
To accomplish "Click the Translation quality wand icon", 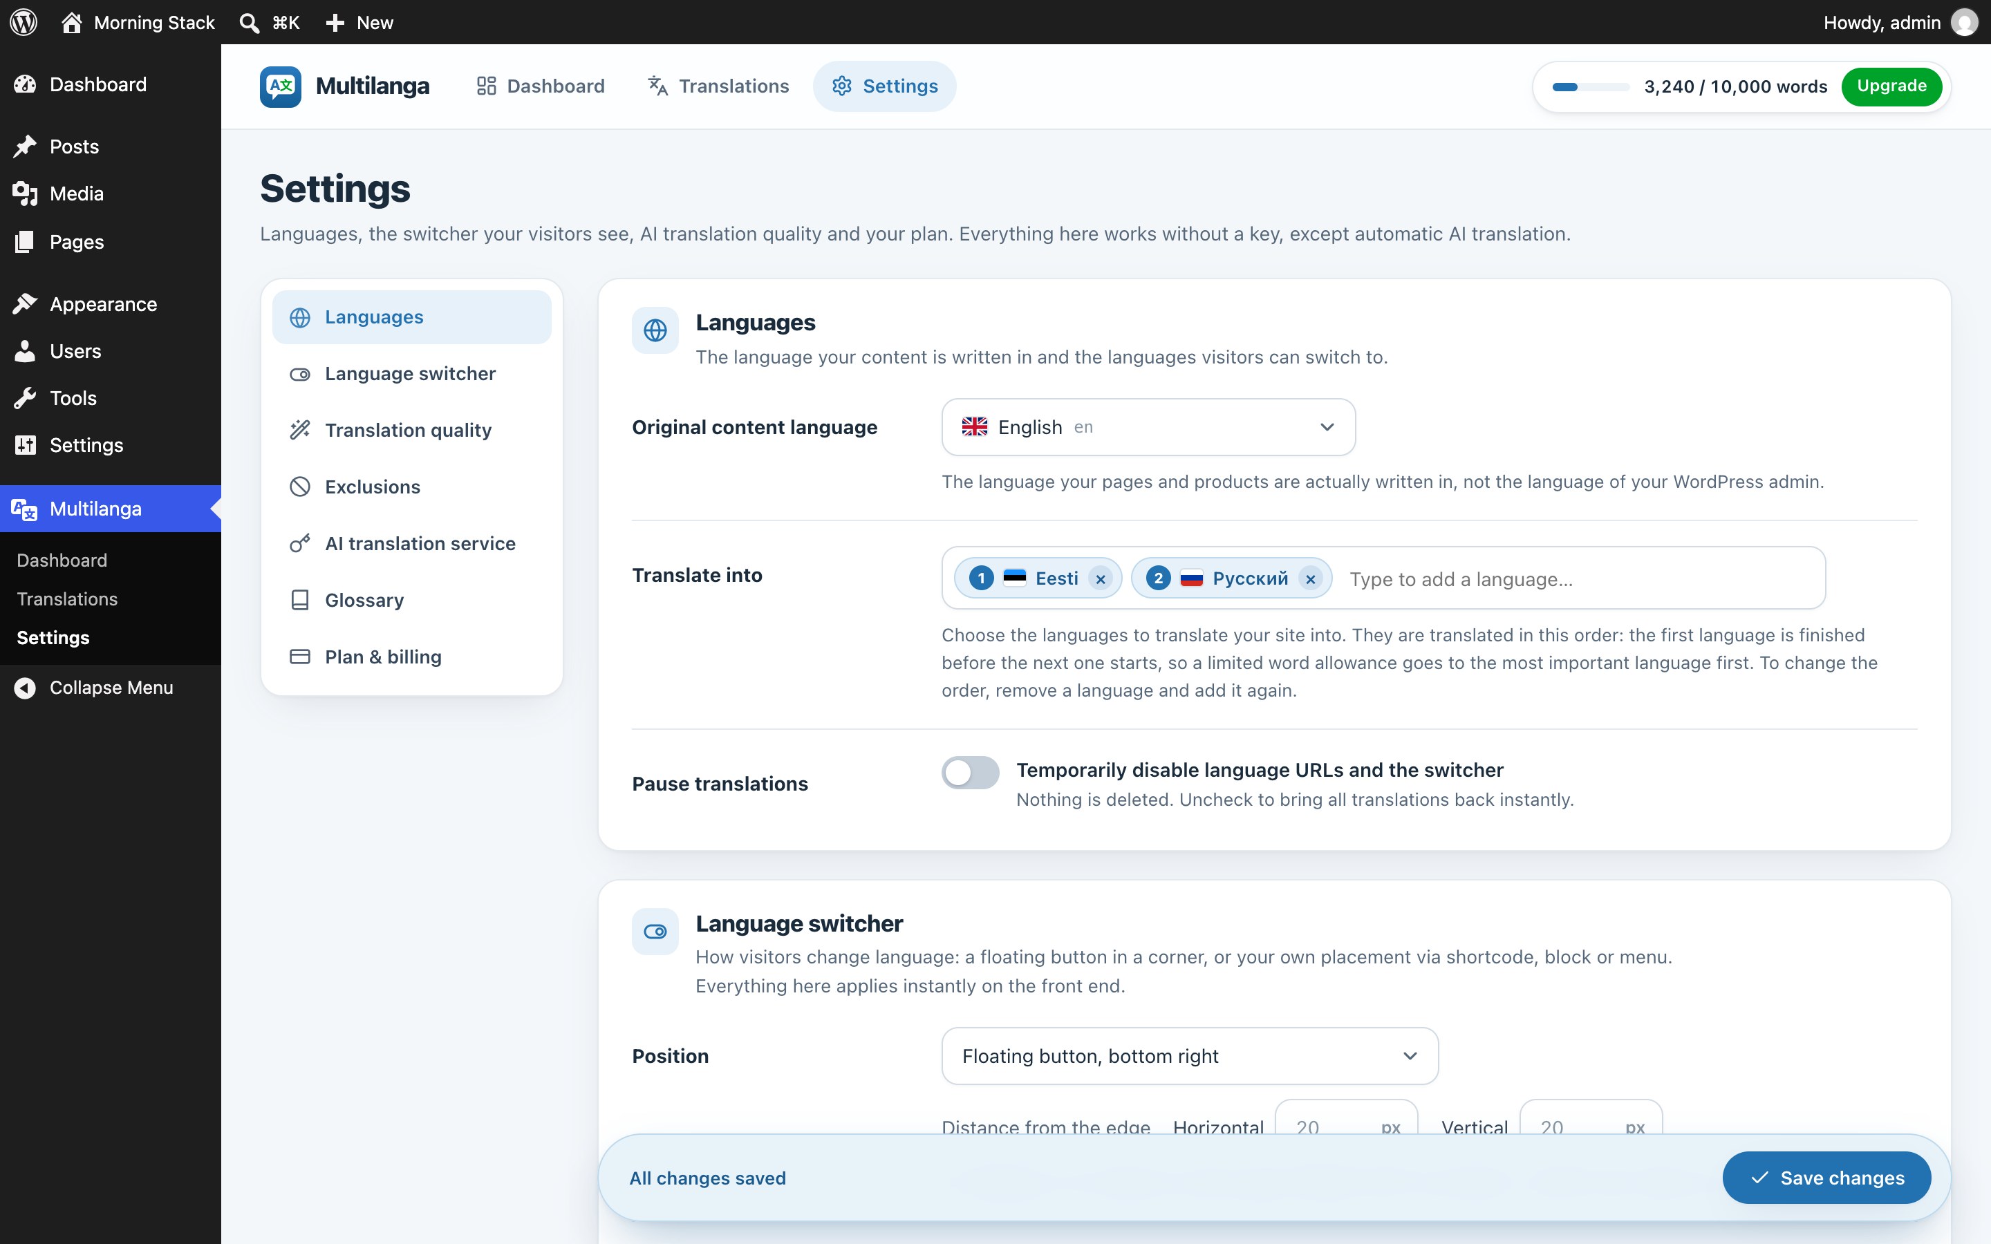I will (300, 429).
